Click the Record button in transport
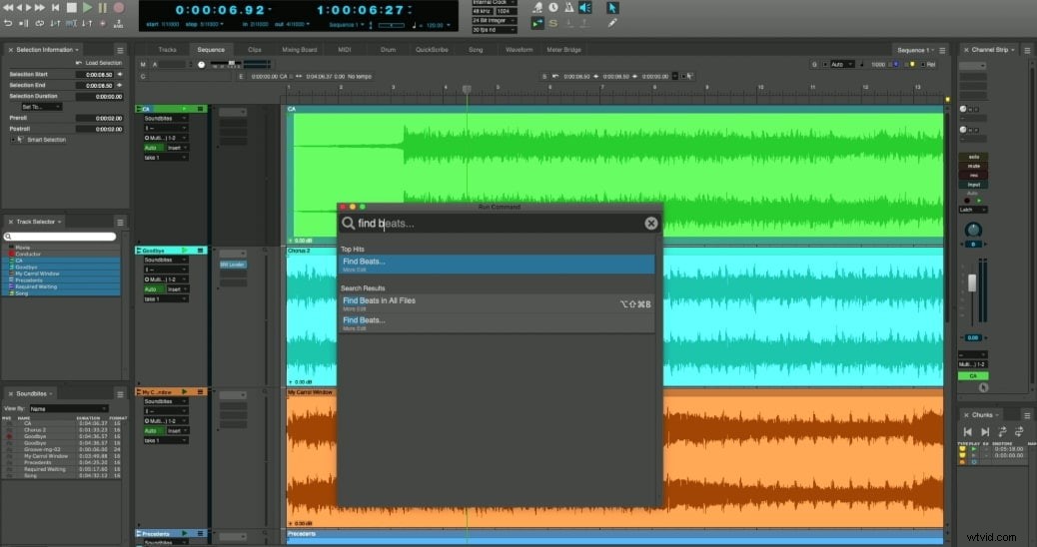This screenshot has height=547, width=1037. (x=119, y=8)
